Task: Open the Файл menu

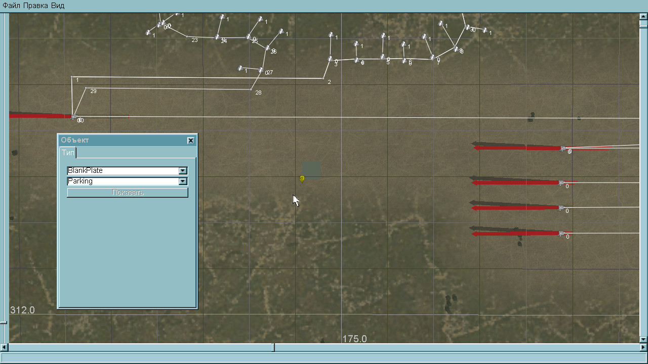Action: [12, 6]
